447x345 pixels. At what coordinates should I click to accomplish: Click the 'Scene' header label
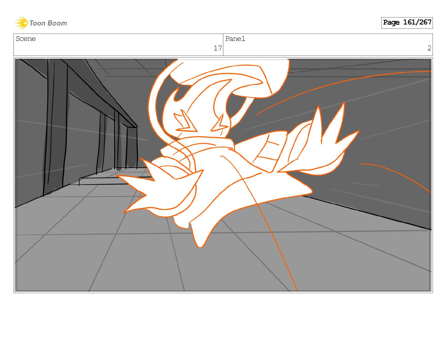pyautogui.click(x=26, y=39)
